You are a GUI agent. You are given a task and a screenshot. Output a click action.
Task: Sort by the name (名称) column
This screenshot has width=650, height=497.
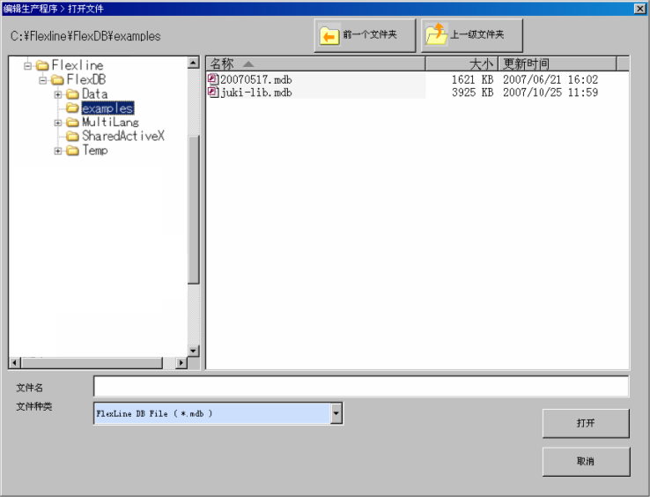pos(315,64)
